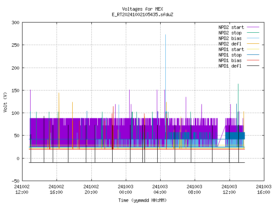Click the chart title Voltages for MEX
The image size is (272, 204).
142,9
